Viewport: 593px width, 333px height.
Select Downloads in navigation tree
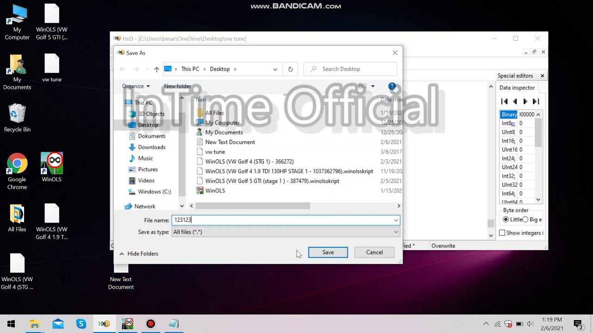pos(151,147)
